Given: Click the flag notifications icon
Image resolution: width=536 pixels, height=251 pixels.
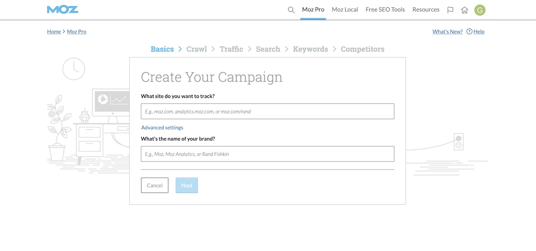Looking at the screenshot, I should click(x=450, y=10).
